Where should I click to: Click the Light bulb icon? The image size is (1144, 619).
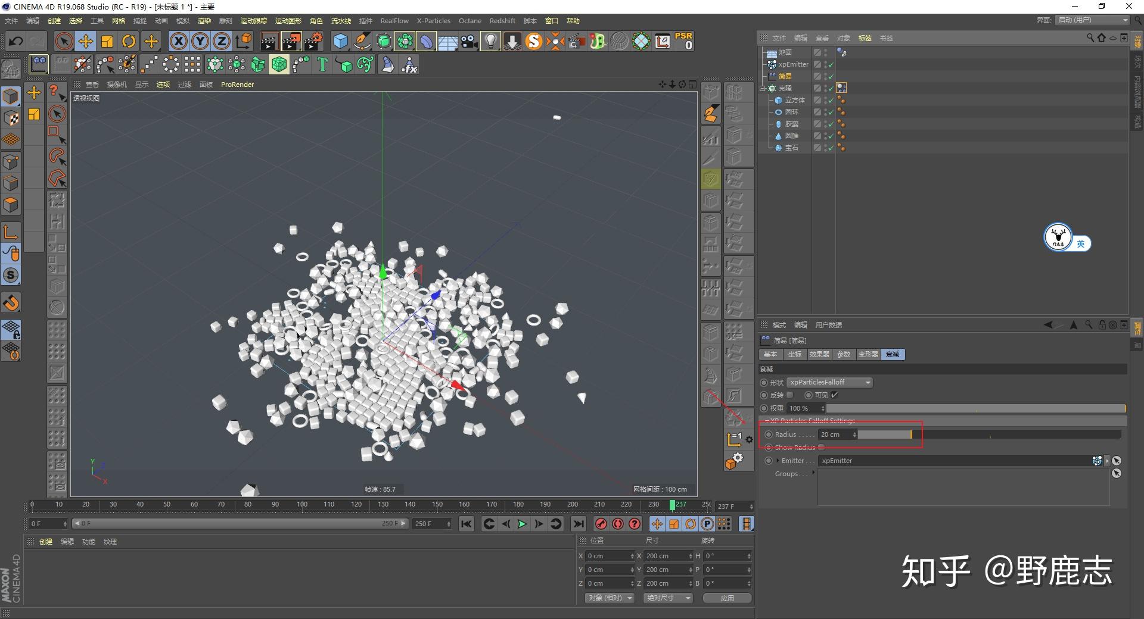(x=490, y=41)
